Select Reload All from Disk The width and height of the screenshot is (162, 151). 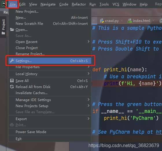50,87
